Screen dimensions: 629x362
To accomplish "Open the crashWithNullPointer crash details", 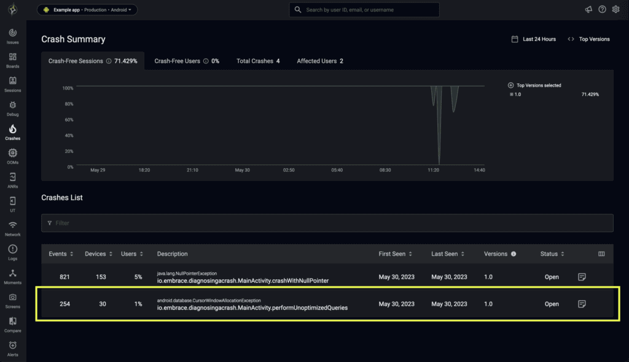I will 243,281.
